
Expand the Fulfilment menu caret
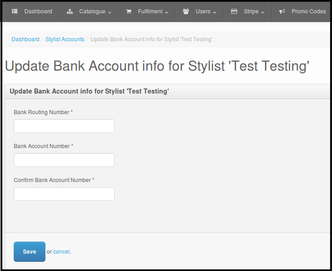[166, 13]
